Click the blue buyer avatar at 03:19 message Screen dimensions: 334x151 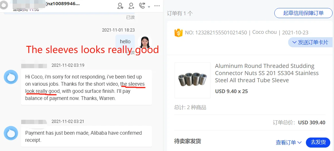pos(11,77)
